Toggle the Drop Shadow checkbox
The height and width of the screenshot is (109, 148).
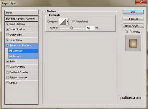point(7,24)
